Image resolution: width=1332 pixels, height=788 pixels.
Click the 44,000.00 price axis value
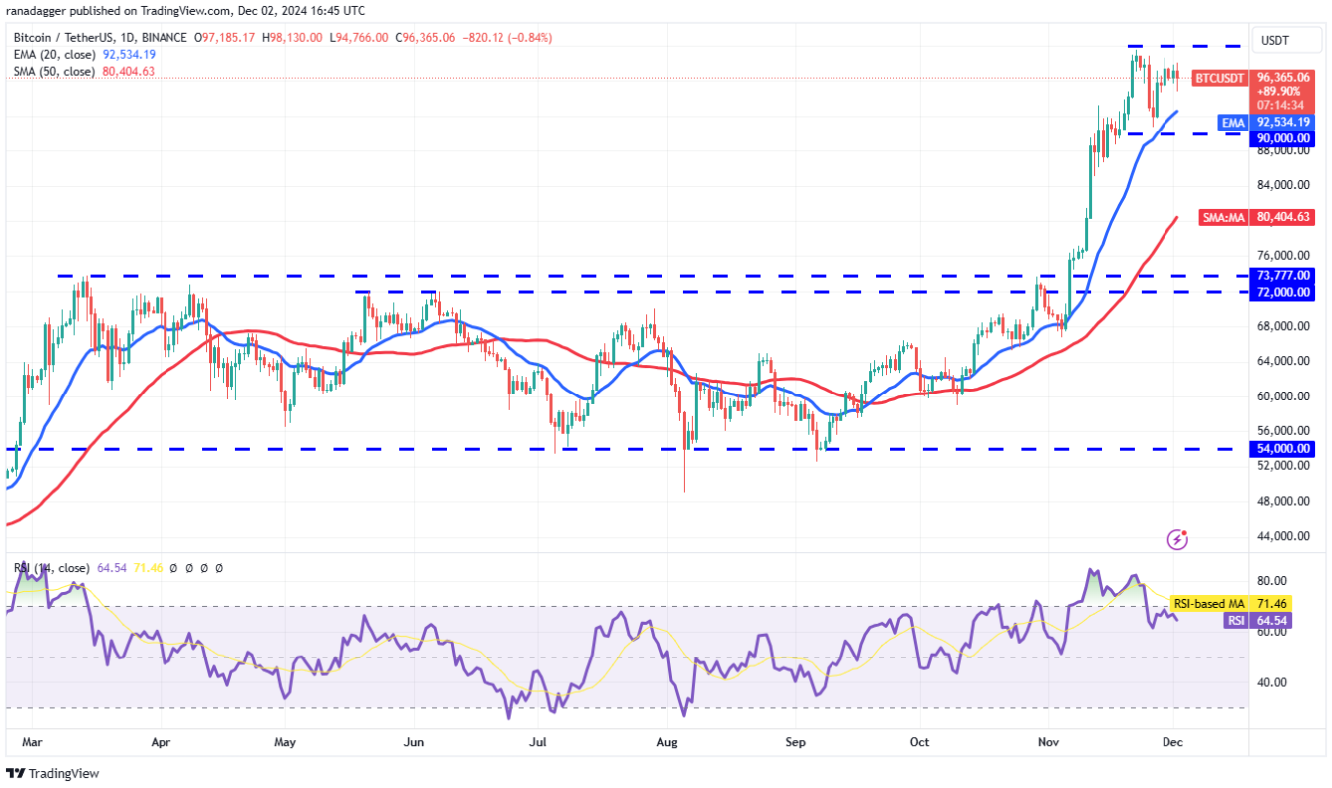1284,536
